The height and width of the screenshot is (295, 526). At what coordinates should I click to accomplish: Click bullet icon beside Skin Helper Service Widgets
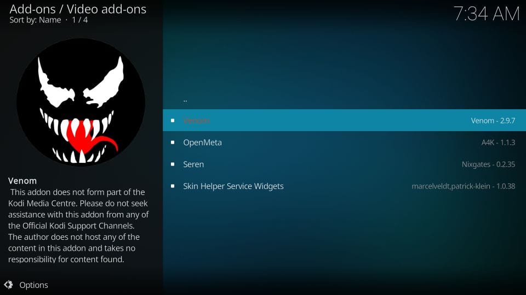click(173, 186)
